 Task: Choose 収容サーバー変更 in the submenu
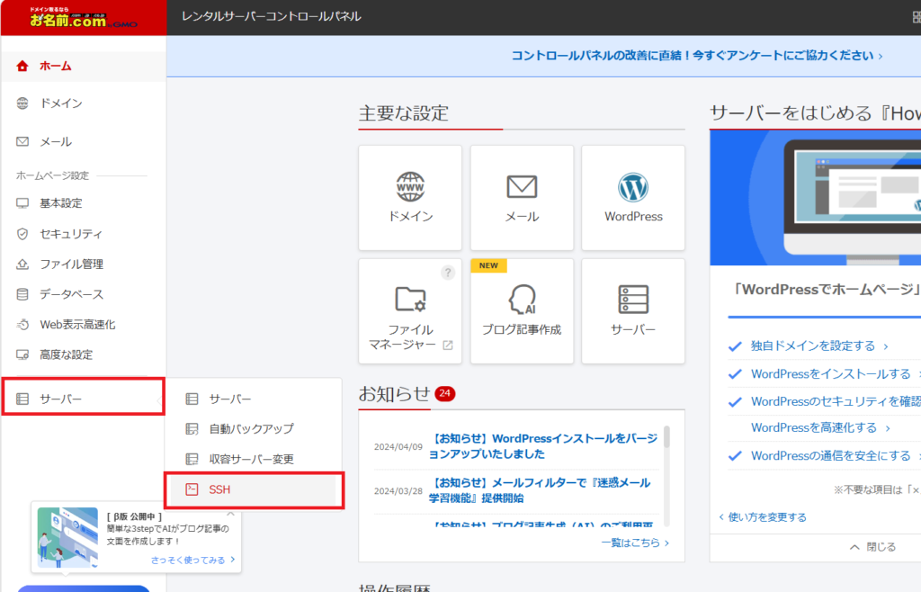tap(253, 459)
